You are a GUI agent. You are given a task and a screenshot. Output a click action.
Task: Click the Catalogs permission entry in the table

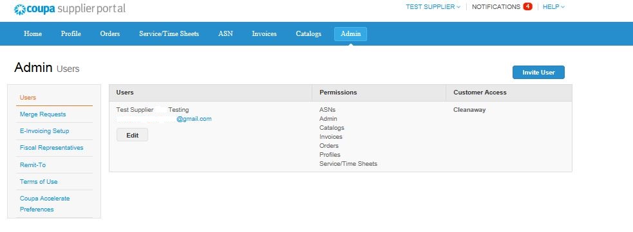pos(332,128)
